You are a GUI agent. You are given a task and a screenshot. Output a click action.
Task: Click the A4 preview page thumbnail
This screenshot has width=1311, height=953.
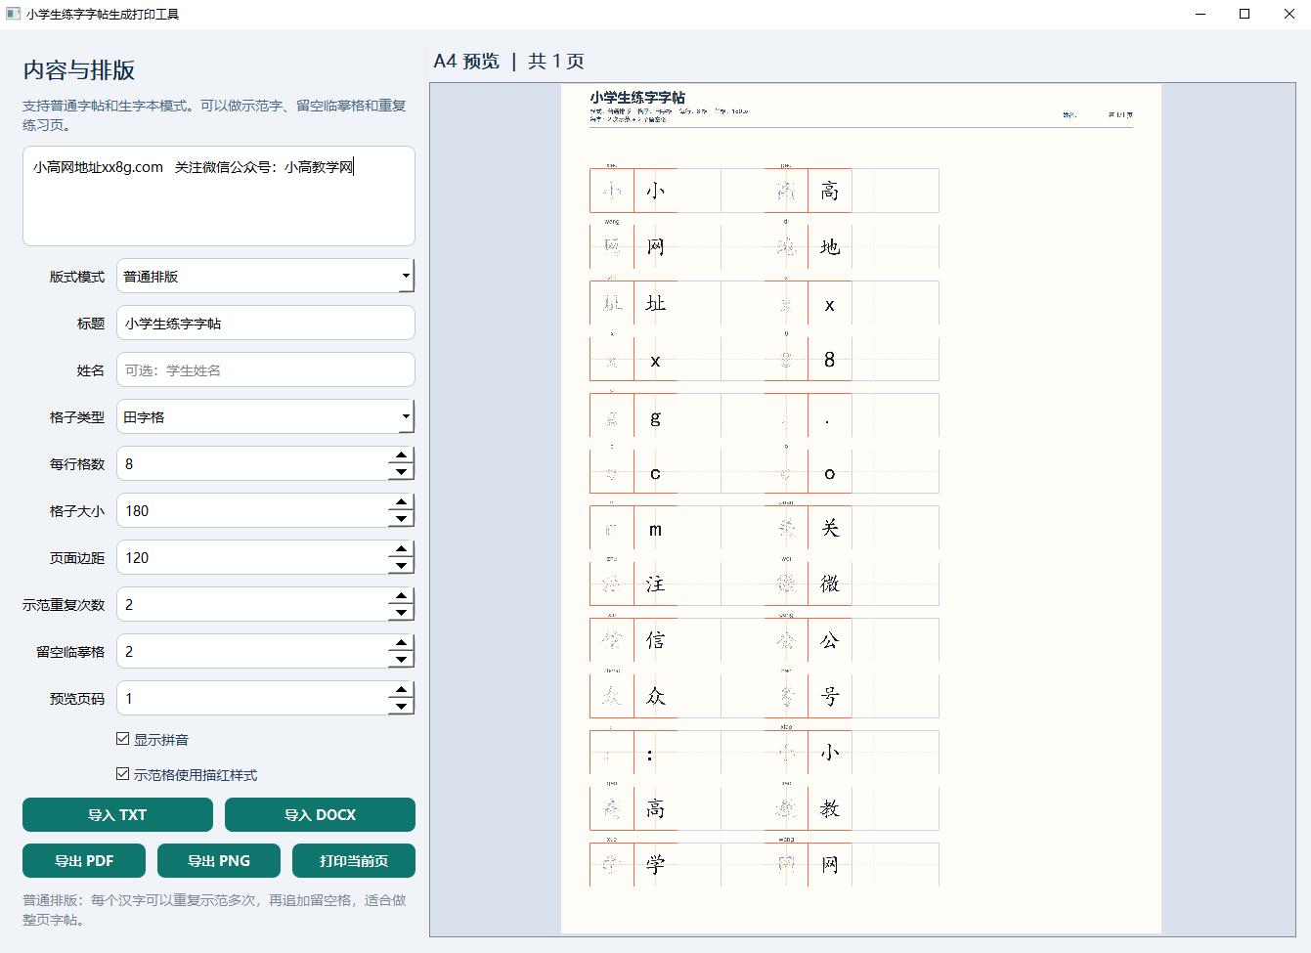(861, 508)
